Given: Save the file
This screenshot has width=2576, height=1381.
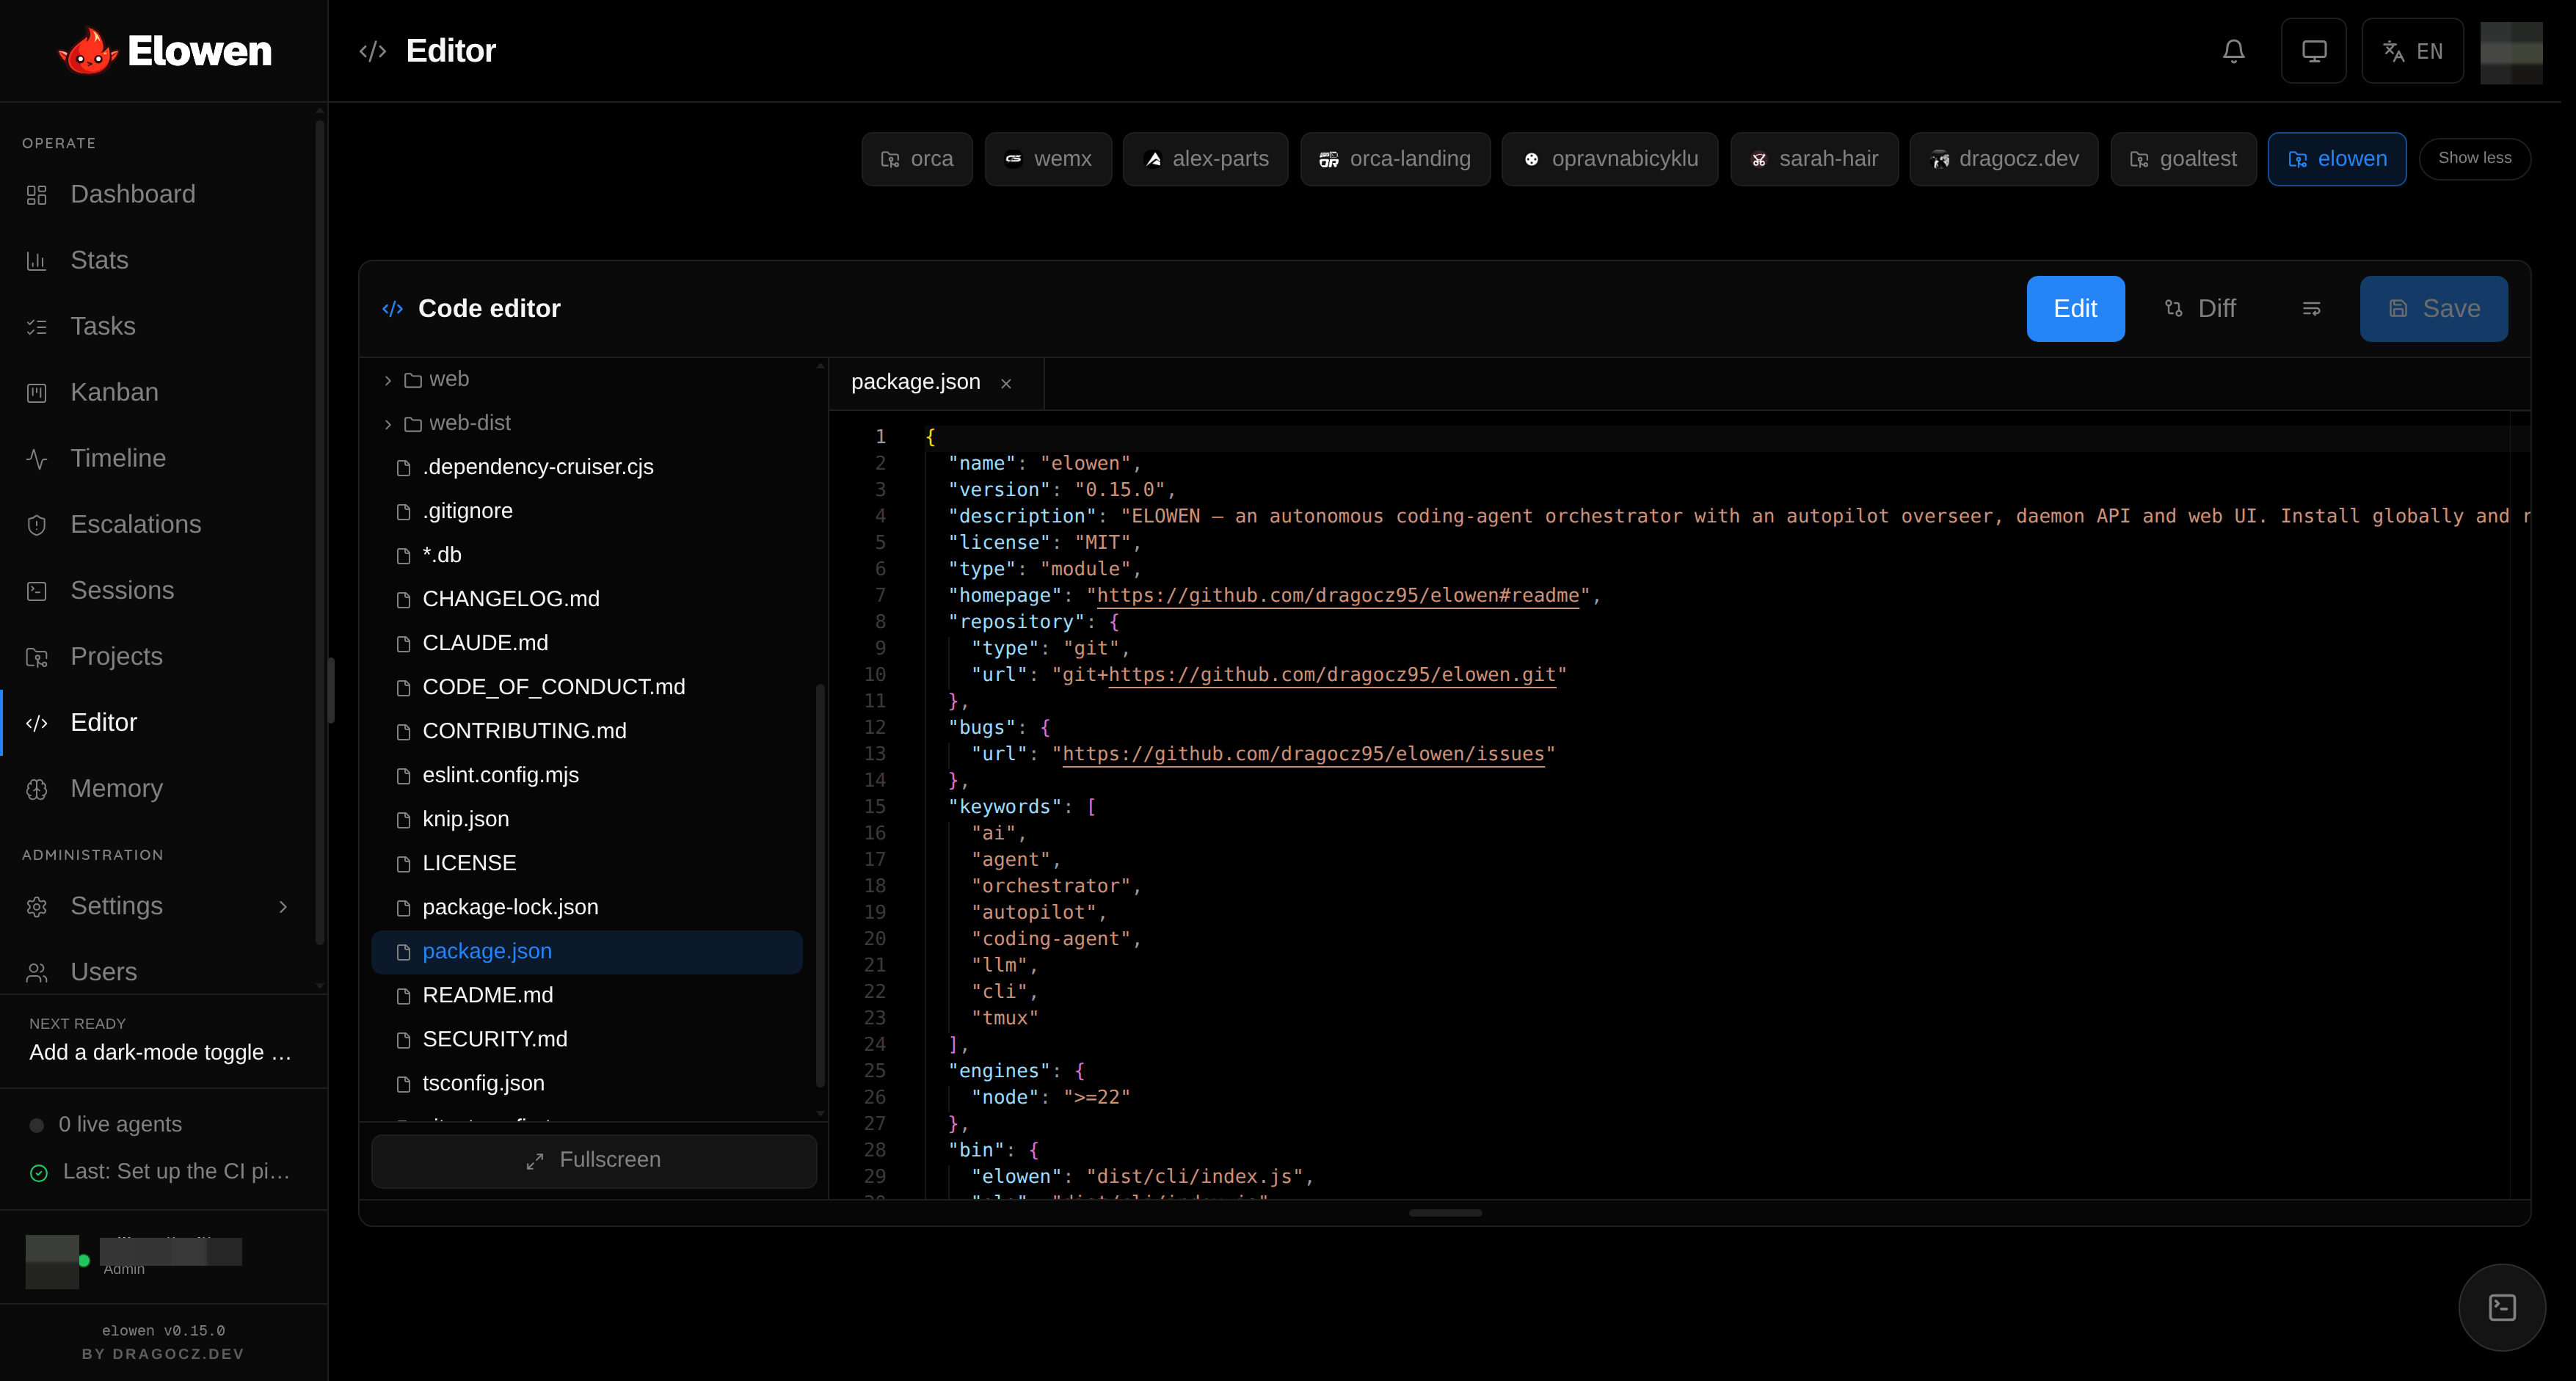Looking at the screenshot, I should (x=2433, y=309).
